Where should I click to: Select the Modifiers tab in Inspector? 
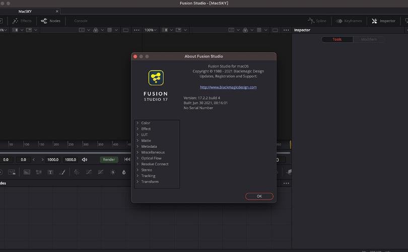tap(369, 39)
